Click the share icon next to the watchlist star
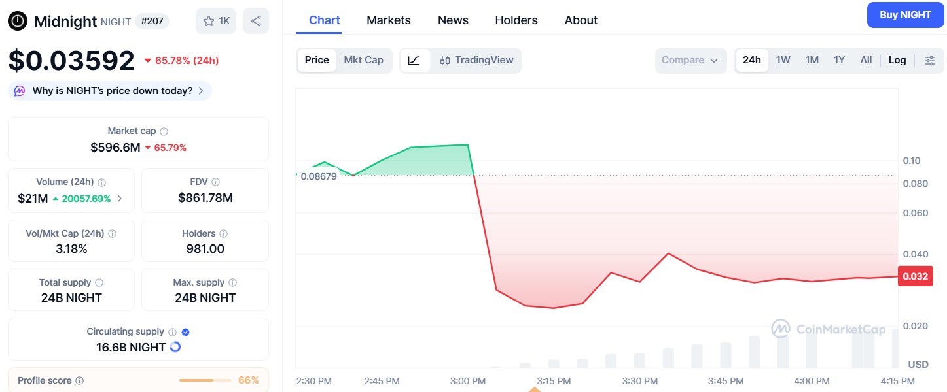 point(255,20)
